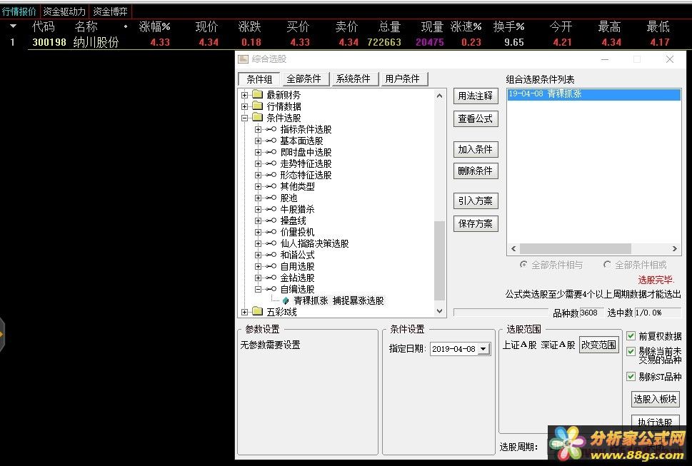
Task: Click the 用法注释 button
Action: point(476,96)
